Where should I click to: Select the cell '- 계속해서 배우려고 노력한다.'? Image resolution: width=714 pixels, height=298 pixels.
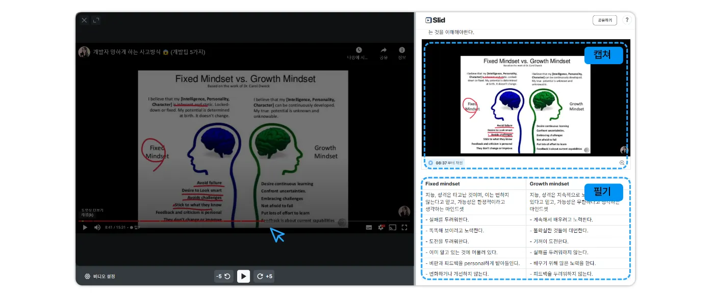(x=578, y=220)
